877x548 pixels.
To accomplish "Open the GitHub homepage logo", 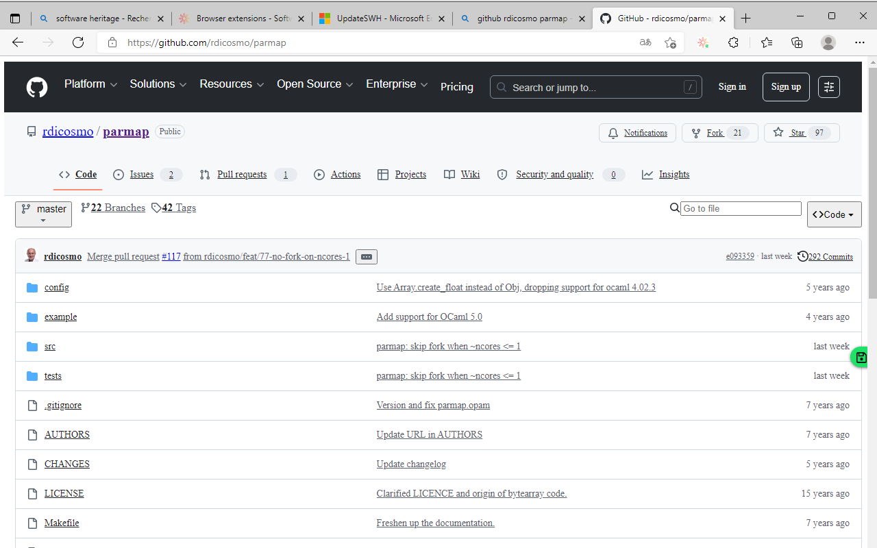I will click(x=37, y=87).
